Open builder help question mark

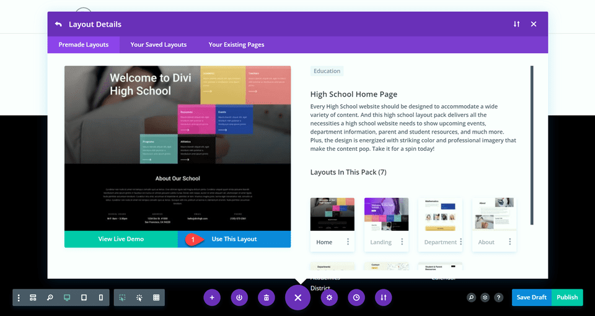click(498, 297)
